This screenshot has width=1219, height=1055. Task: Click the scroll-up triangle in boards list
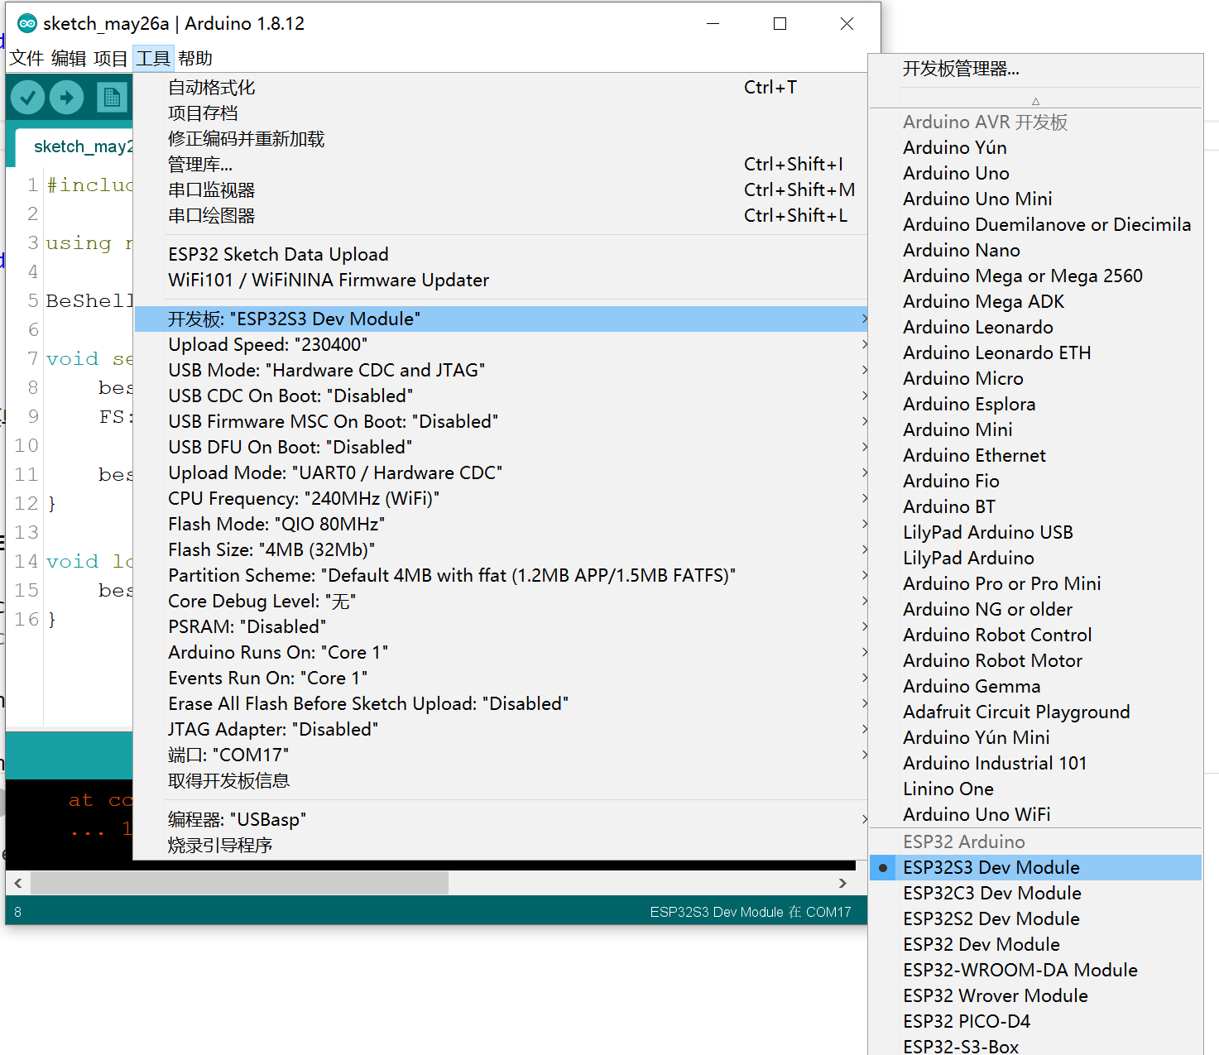click(x=1035, y=101)
